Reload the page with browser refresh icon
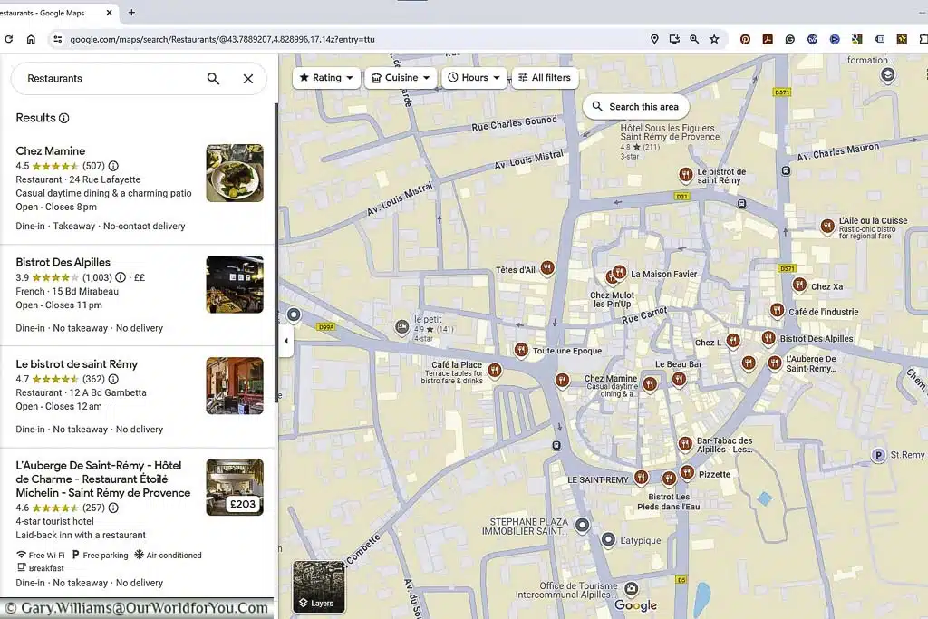The image size is (928, 619). click(x=8, y=39)
